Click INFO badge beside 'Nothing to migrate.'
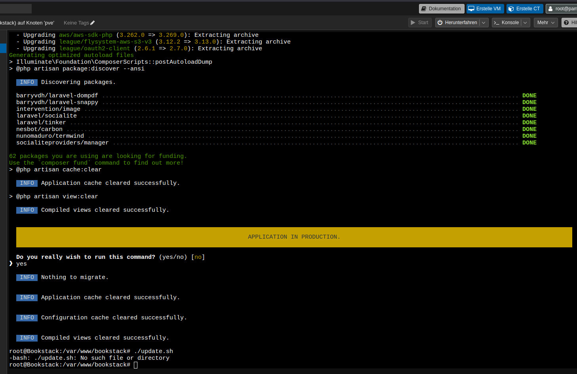This screenshot has height=374, width=577. [27, 277]
